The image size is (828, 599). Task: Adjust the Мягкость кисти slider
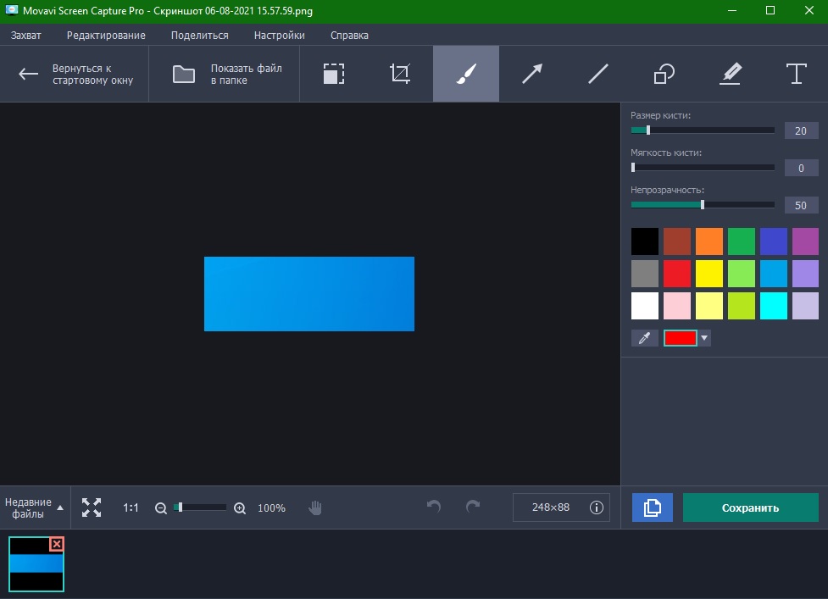tap(703, 168)
